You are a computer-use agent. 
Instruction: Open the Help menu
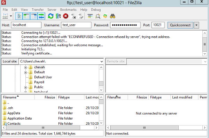pos(84,10)
